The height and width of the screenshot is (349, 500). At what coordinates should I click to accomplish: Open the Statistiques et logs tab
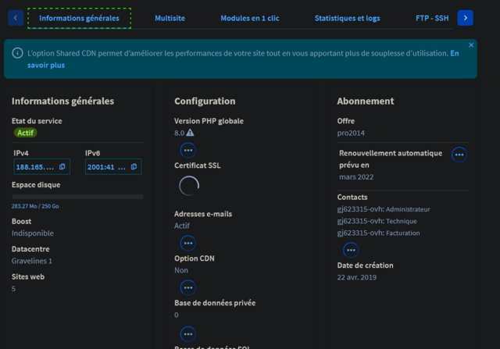[347, 18]
